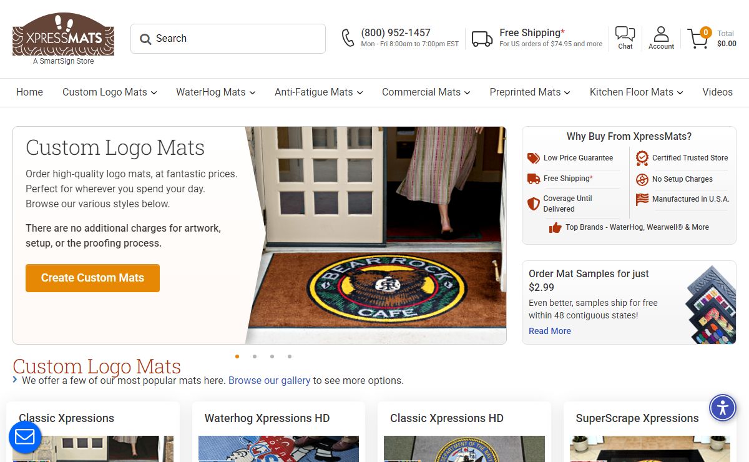
Task: Click the free shipping truck icon
Action: (482, 39)
